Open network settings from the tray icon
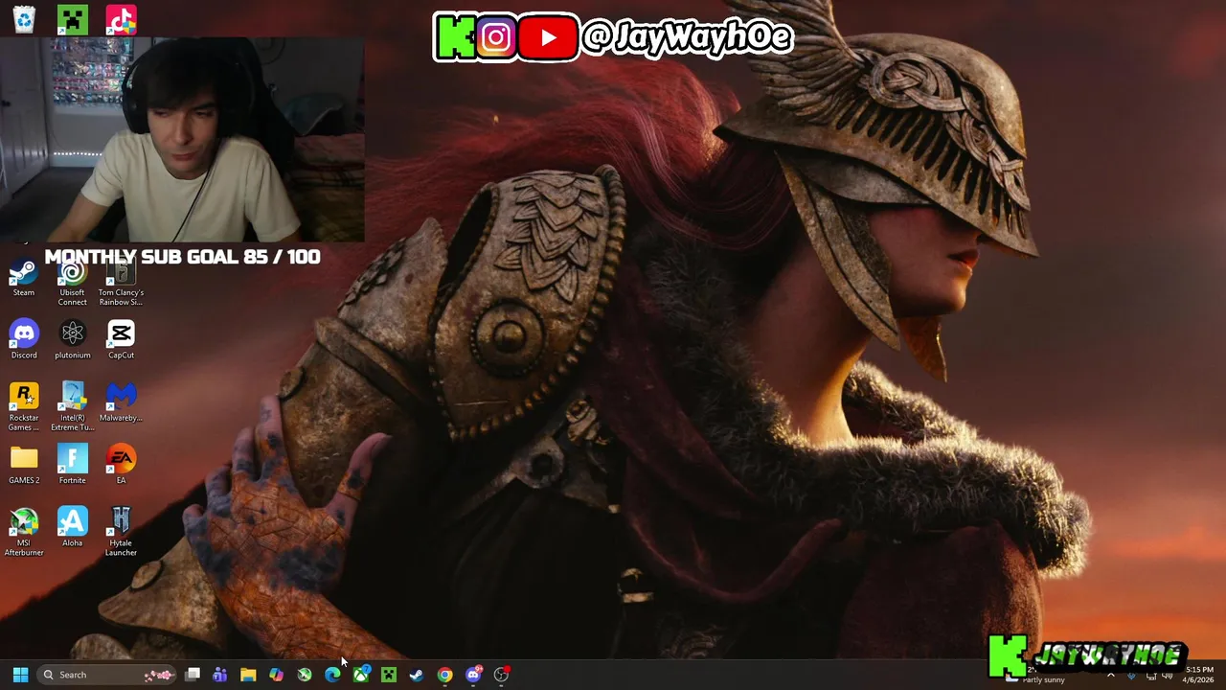The height and width of the screenshot is (690, 1226). [1151, 676]
